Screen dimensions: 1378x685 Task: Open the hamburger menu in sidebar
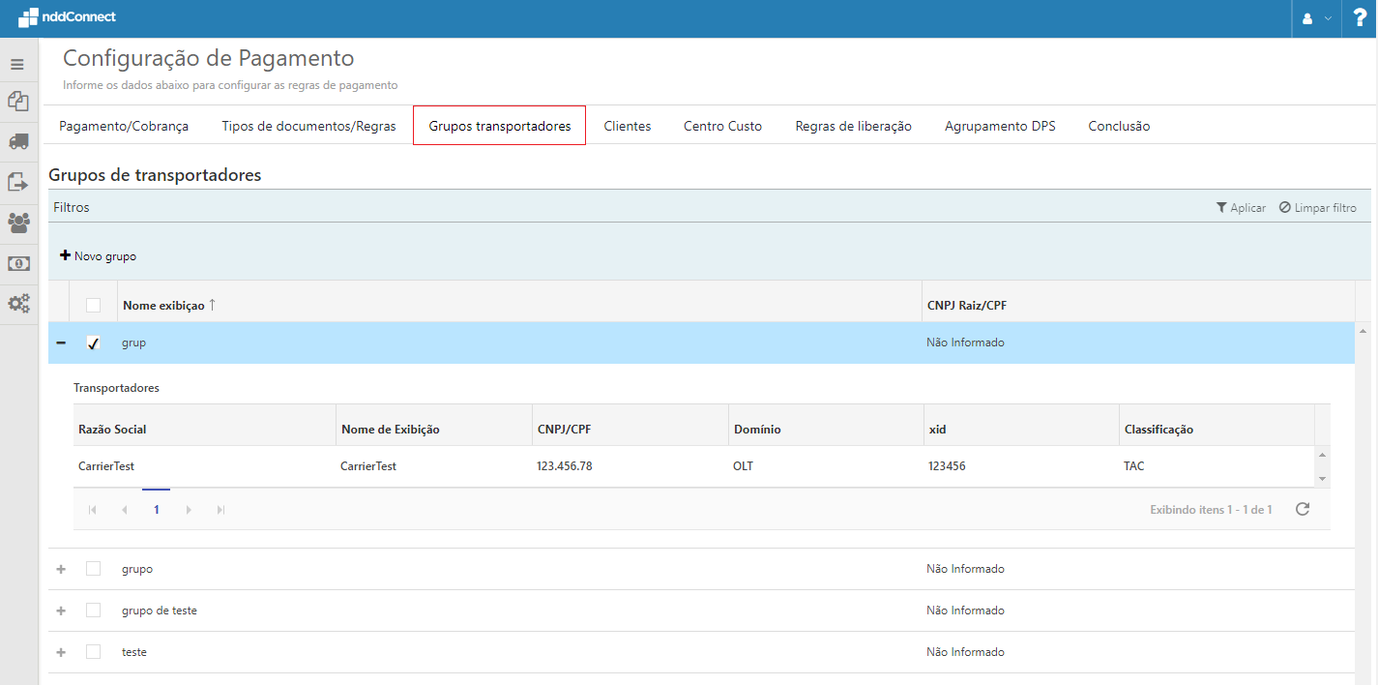click(x=17, y=65)
